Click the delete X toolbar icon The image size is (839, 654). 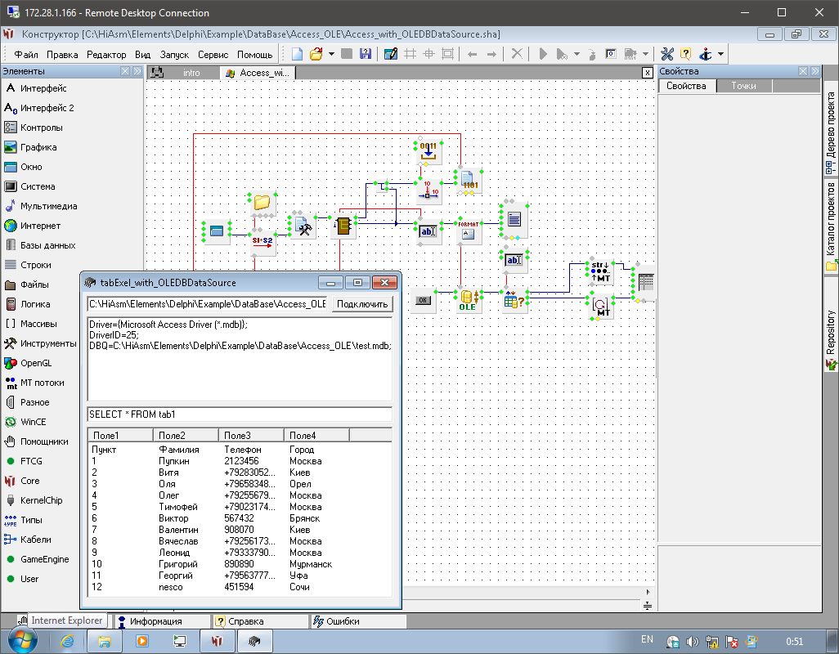(x=517, y=54)
